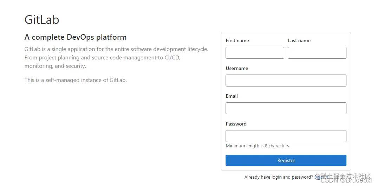Click the CSDN watermark text

(346, 180)
